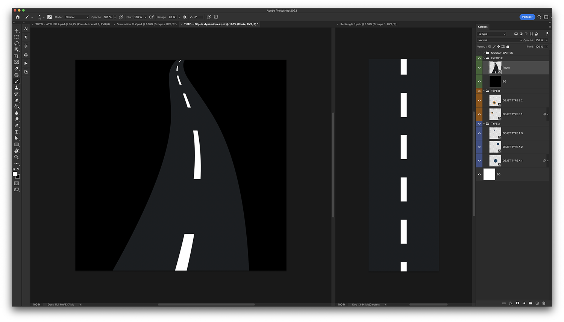
Task: Open the Lissage percentage dropdown
Action: coord(179,17)
